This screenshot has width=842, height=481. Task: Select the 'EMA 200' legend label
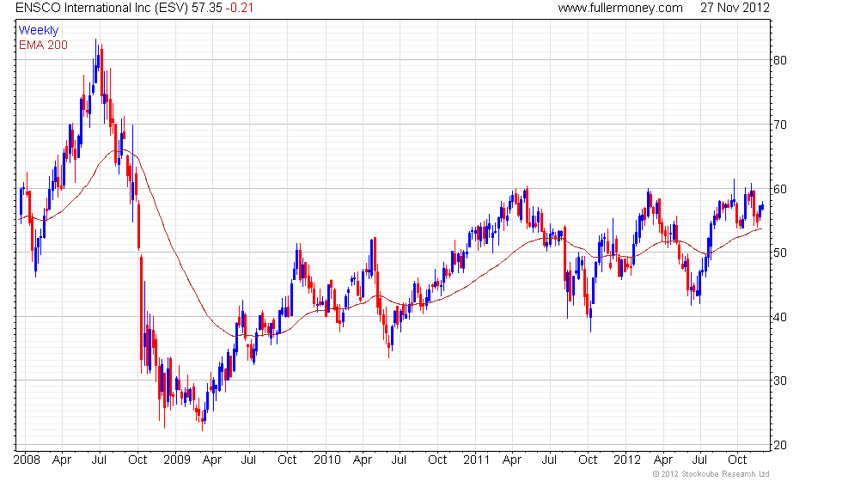(43, 45)
